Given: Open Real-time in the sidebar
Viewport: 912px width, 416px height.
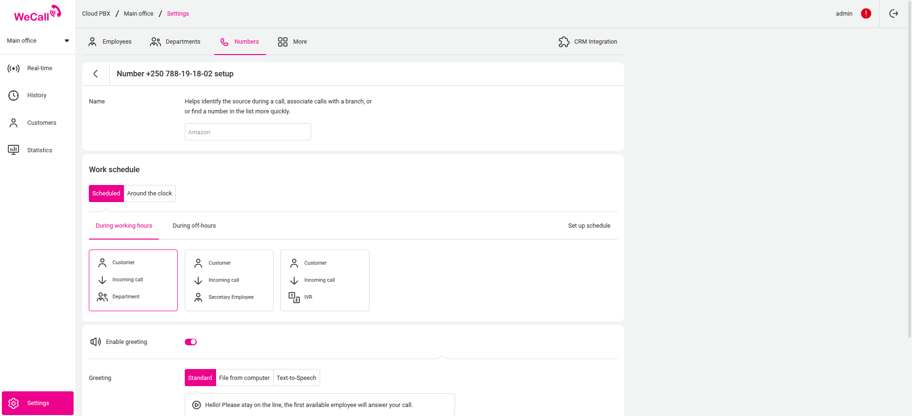Looking at the screenshot, I should [38, 68].
